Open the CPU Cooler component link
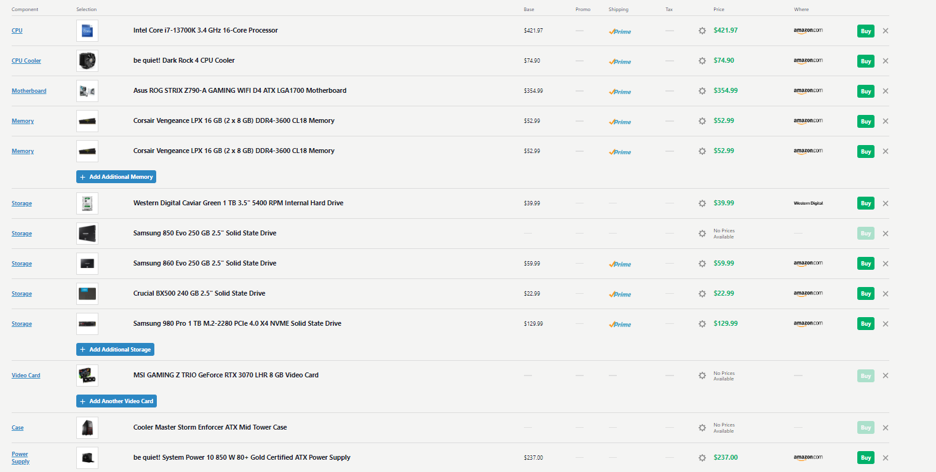 (26, 61)
